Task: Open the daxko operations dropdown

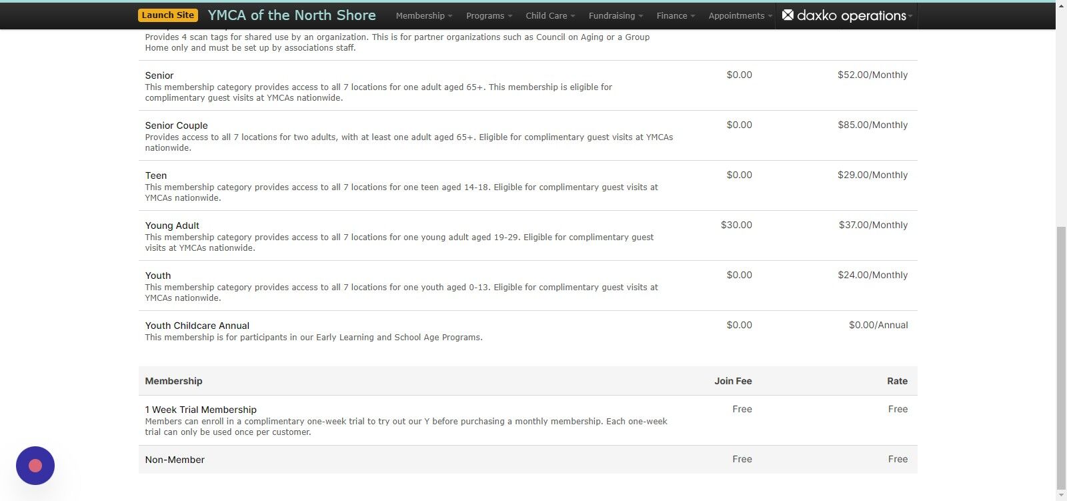Action: point(848,15)
